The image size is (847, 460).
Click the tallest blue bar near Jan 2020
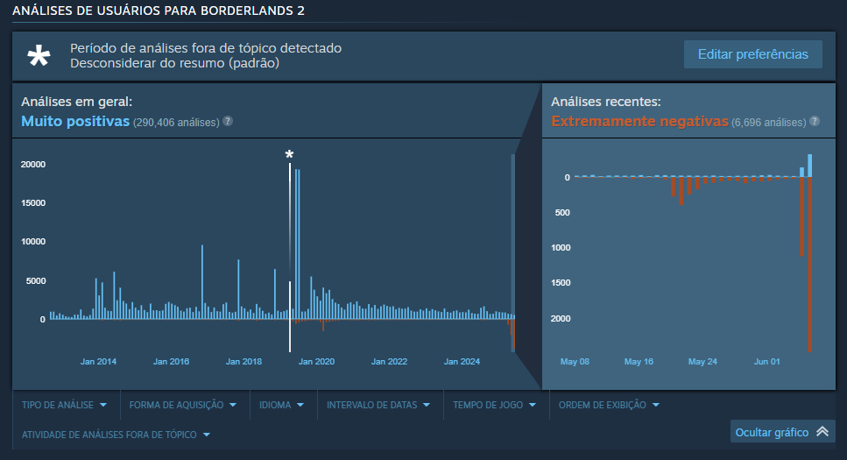pyautogui.click(x=296, y=244)
